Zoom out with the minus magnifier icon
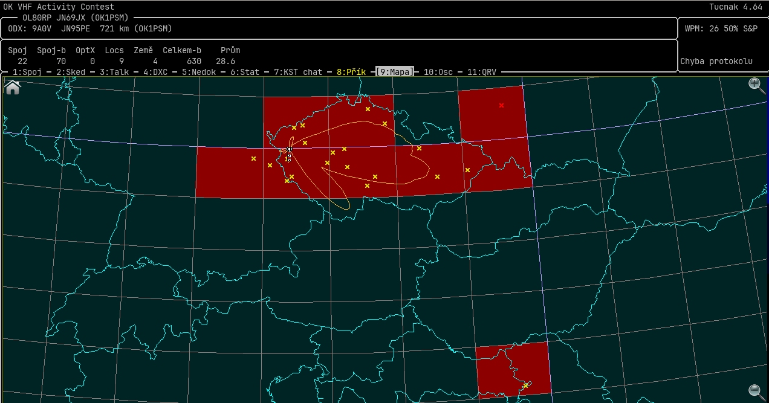Image resolution: width=769 pixels, height=403 pixels. (x=756, y=391)
